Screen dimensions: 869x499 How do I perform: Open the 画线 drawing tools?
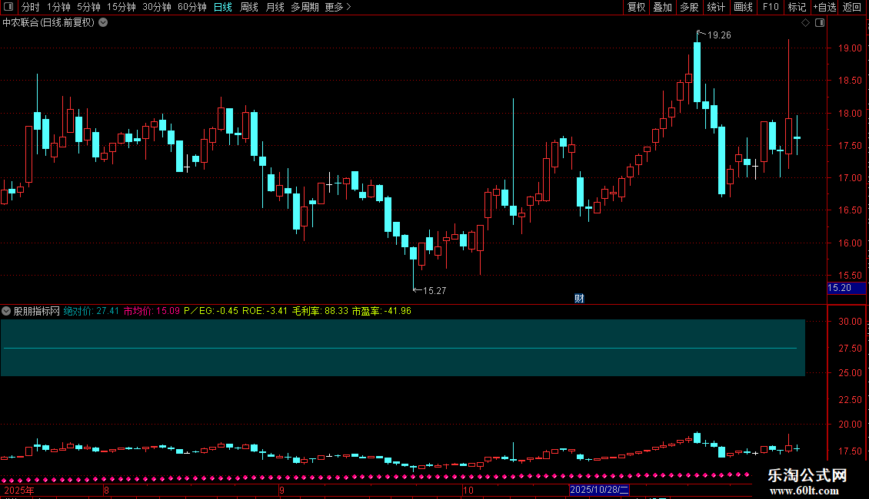(x=743, y=7)
